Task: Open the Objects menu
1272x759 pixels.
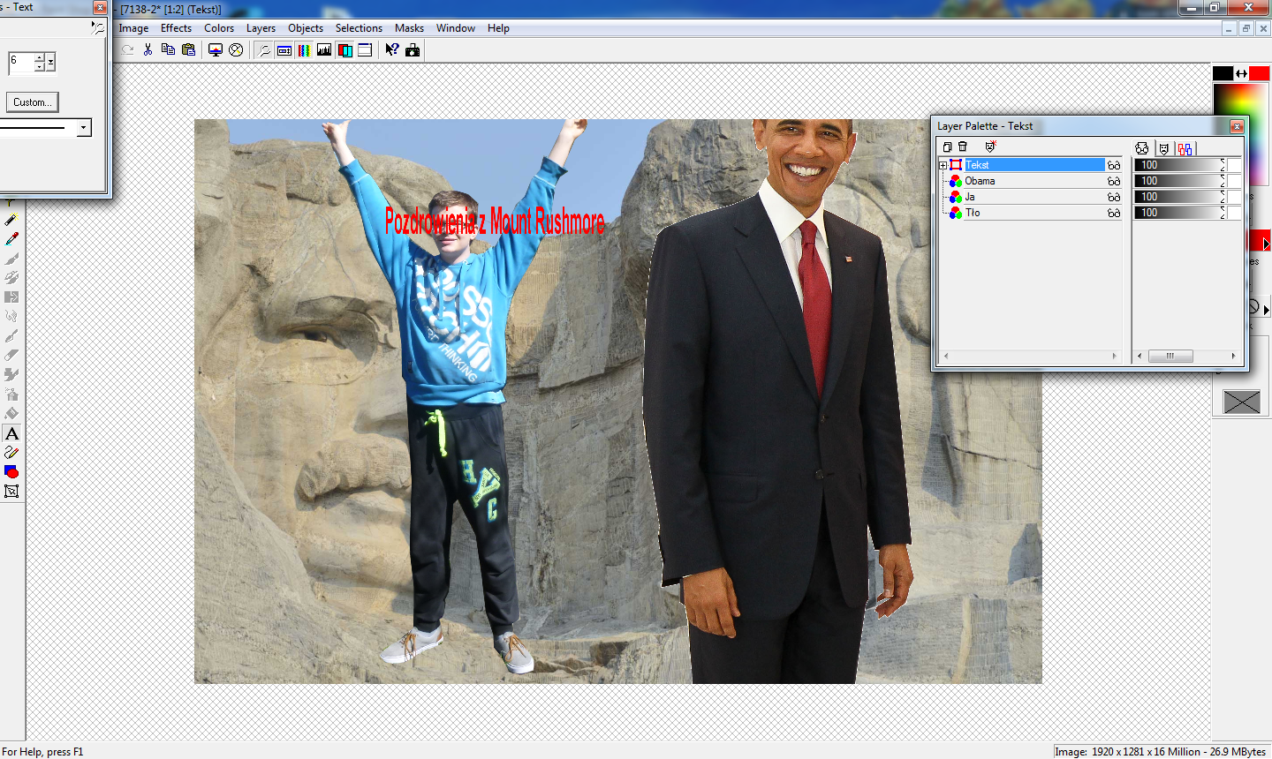Action: point(306,28)
